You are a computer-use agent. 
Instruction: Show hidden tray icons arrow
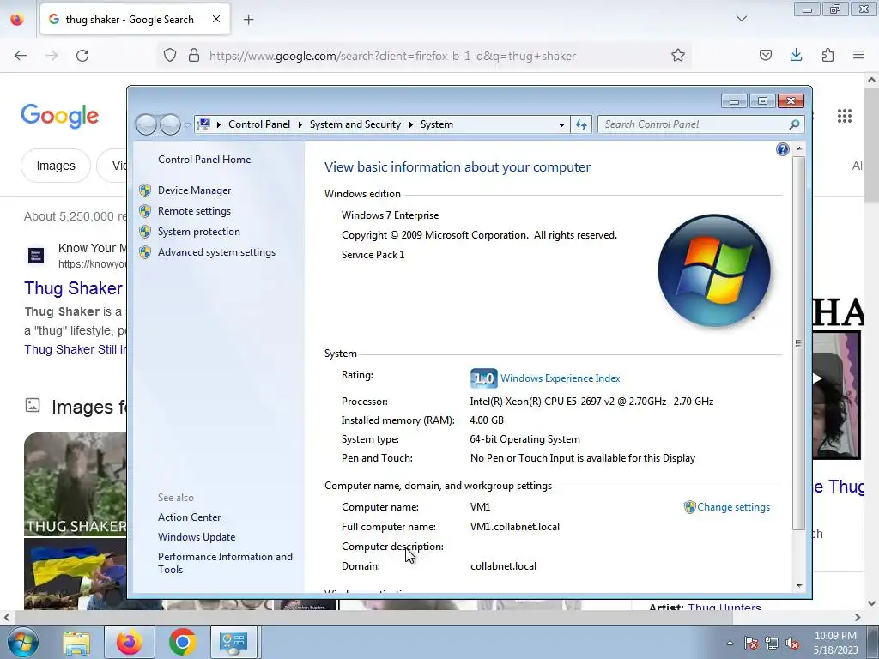click(x=730, y=643)
